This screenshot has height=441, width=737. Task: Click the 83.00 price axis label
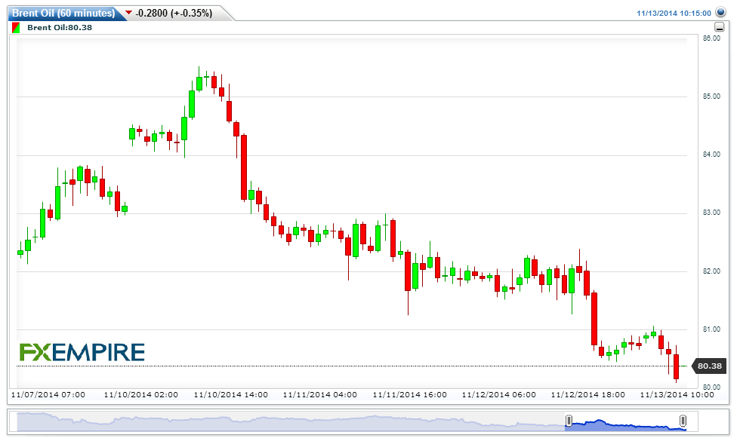pos(711,213)
